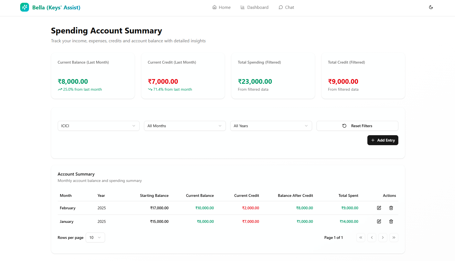Navigate to Home from the top bar
The width and height of the screenshot is (455, 261).
click(x=221, y=7)
